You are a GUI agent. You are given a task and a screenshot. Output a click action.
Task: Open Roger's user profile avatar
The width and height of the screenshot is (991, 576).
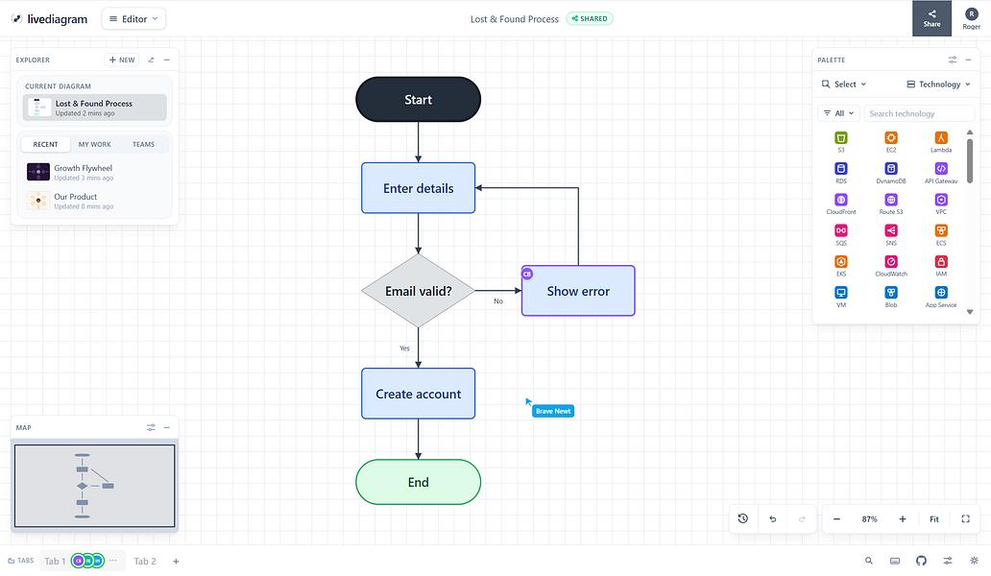coord(972,18)
